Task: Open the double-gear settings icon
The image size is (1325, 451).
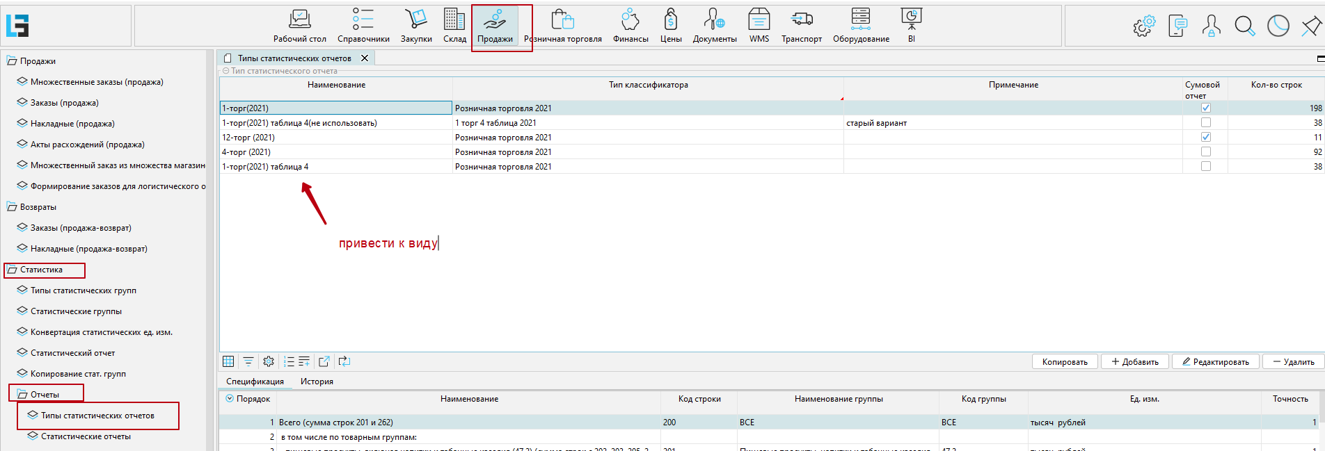Action: pyautogui.click(x=1143, y=26)
